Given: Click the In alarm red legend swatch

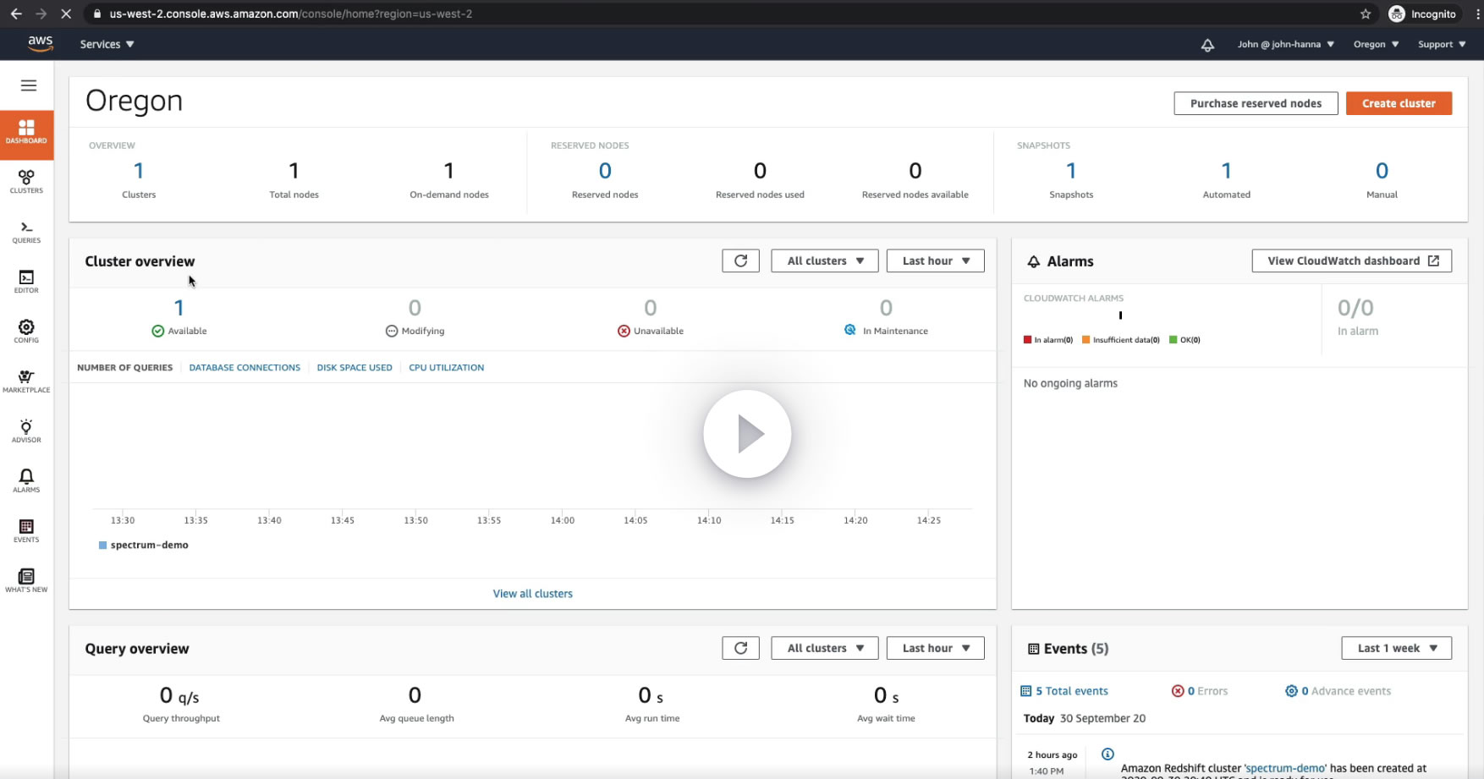Looking at the screenshot, I should point(1027,340).
